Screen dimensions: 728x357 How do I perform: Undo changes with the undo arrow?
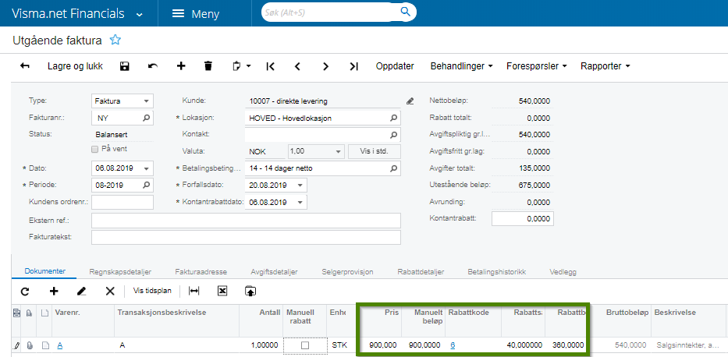click(x=153, y=66)
